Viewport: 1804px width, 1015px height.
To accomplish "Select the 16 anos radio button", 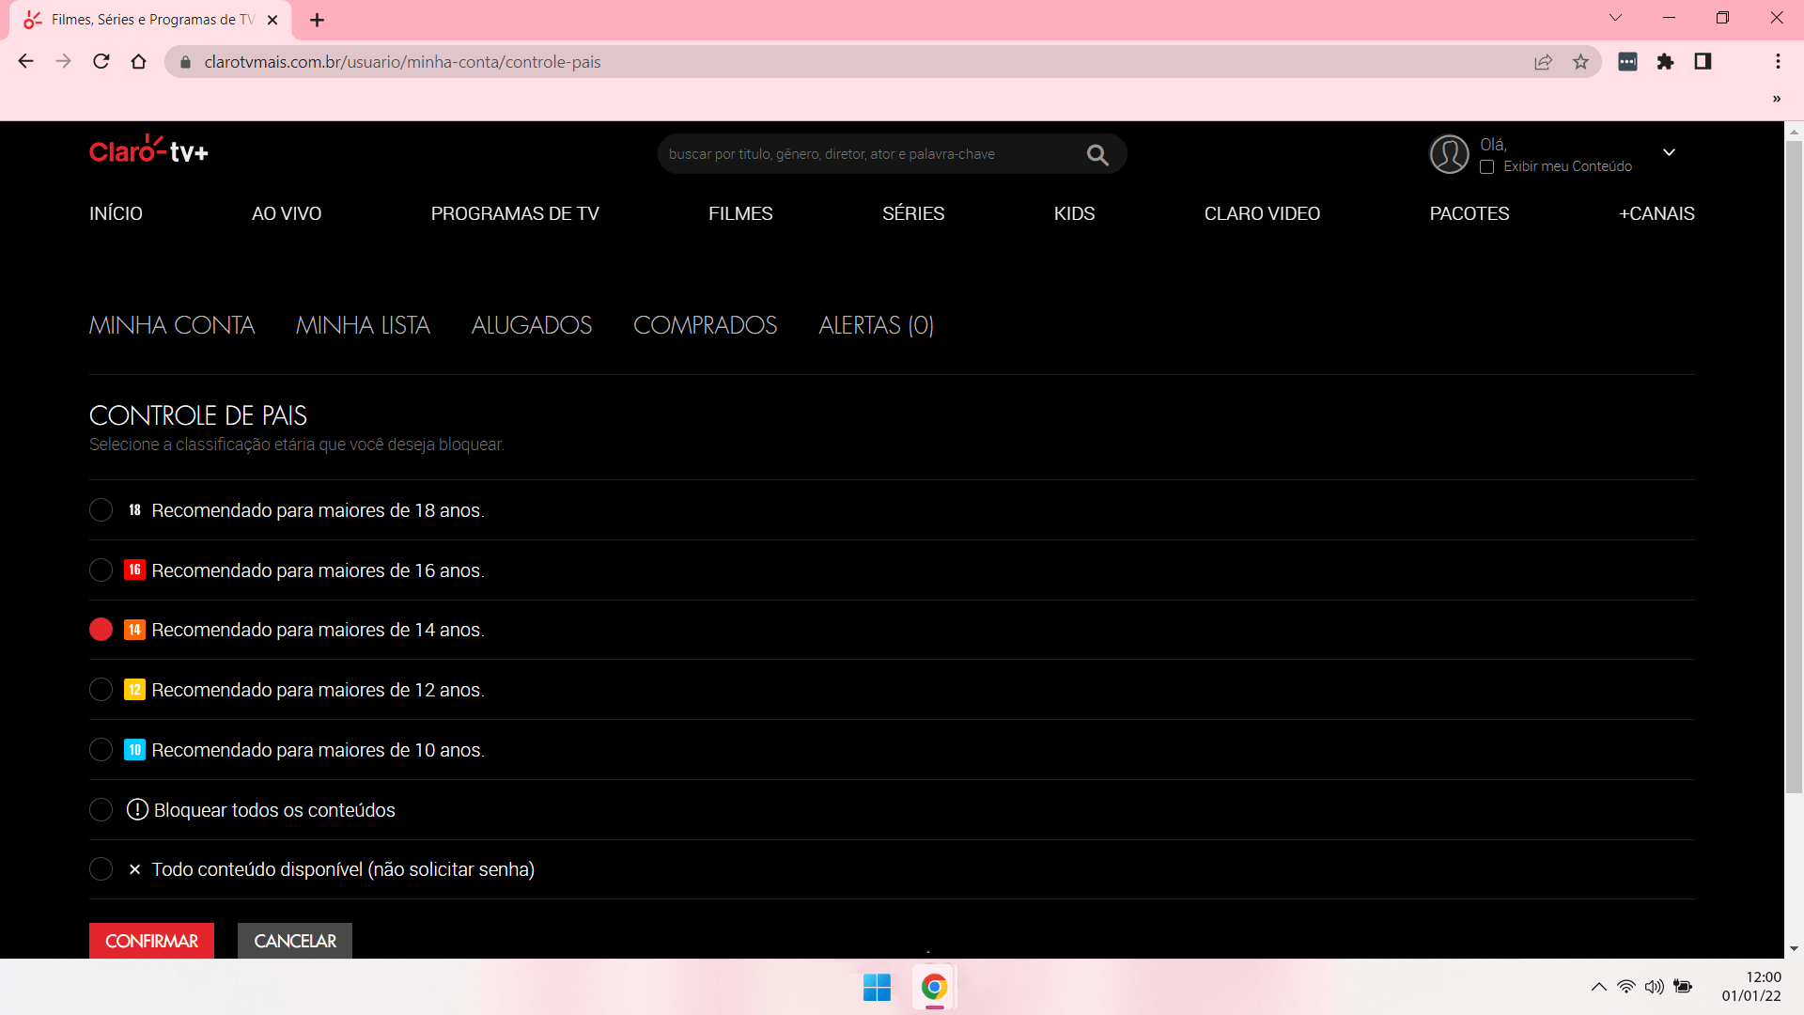I will (x=101, y=570).
